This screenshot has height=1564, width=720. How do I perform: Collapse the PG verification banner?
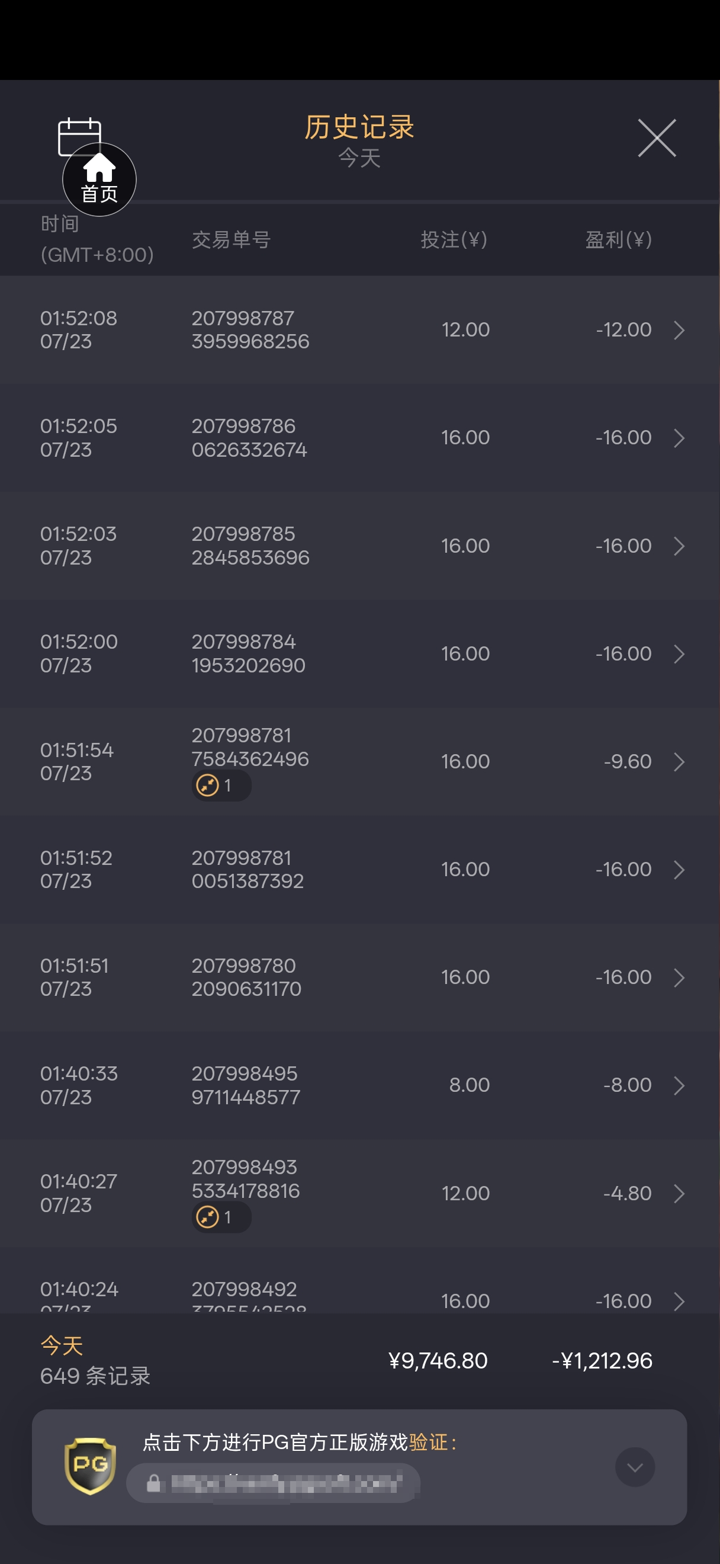(x=635, y=1467)
